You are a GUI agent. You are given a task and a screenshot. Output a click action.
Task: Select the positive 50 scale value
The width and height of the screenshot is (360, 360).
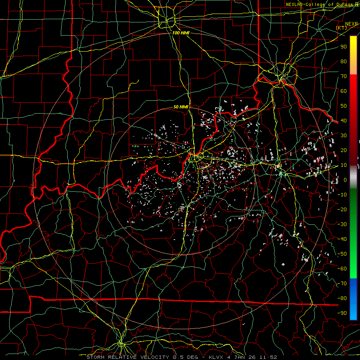pyautogui.click(x=344, y=106)
